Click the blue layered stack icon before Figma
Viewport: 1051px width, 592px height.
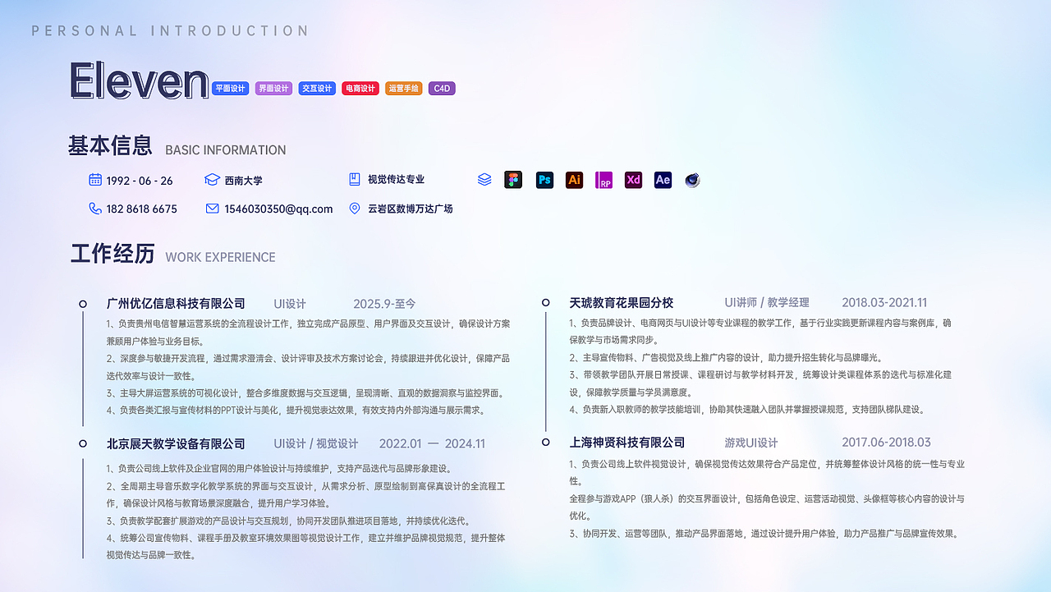484,180
